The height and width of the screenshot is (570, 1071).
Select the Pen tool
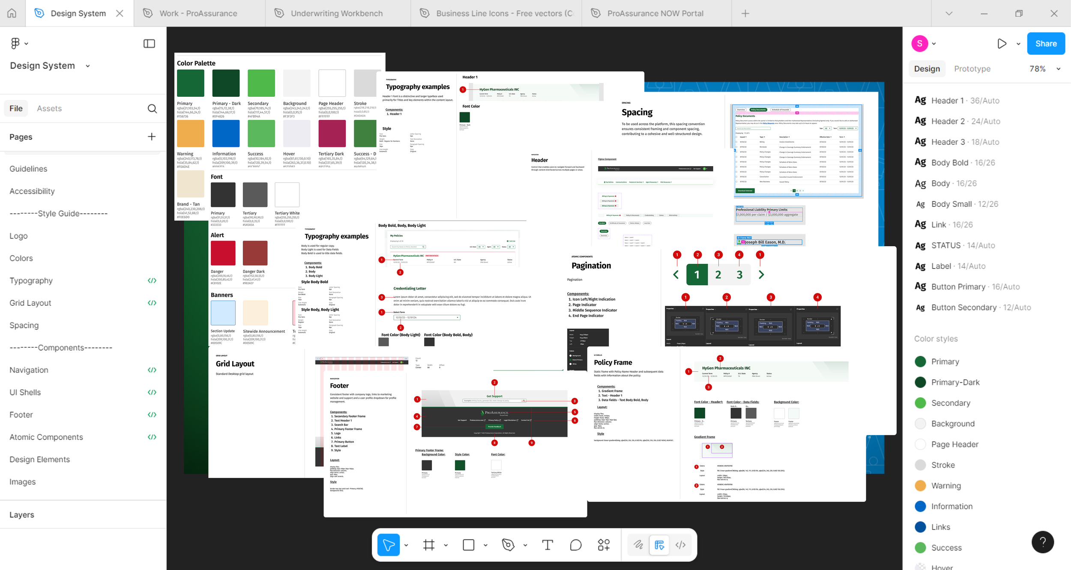pos(508,545)
